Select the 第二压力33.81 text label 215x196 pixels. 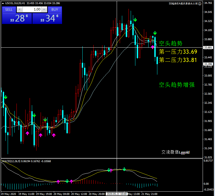coord(178,60)
